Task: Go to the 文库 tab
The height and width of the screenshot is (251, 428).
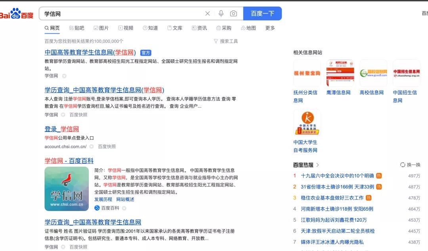Action: click(x=175, y=28)
